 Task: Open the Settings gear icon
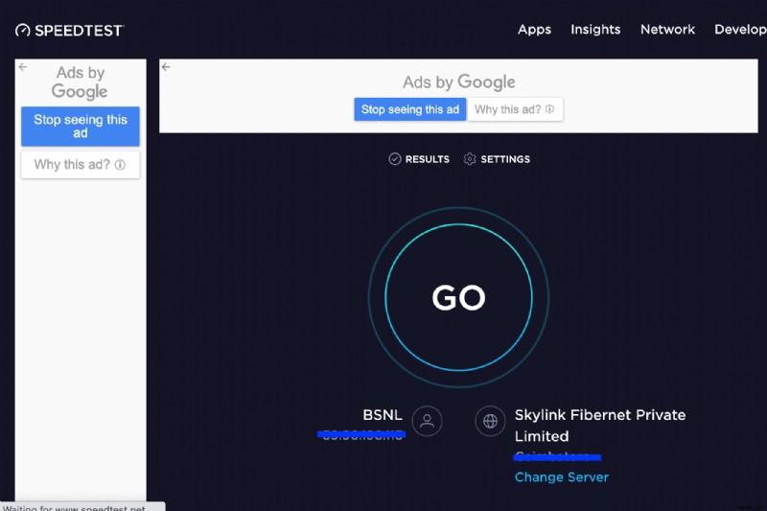470,159
